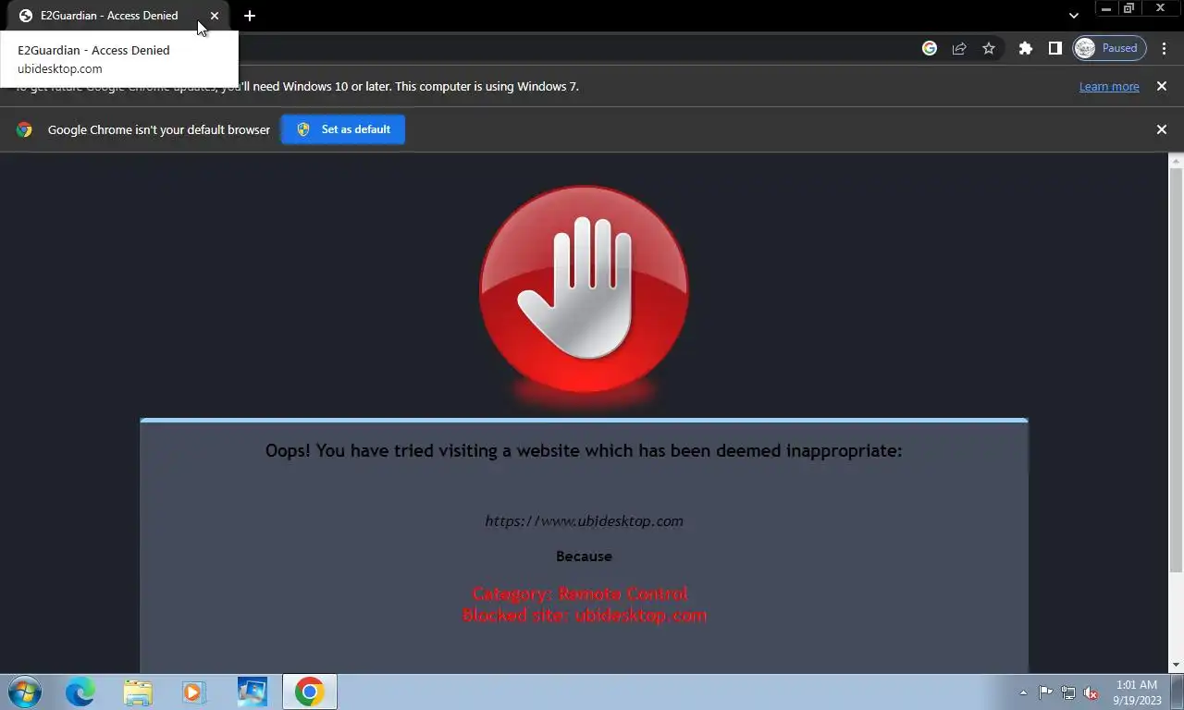The height and width of the screenshot is (710, 1184).
Task: Open the taskbar clock 1:01 AM
Action: click(1137, 692)
